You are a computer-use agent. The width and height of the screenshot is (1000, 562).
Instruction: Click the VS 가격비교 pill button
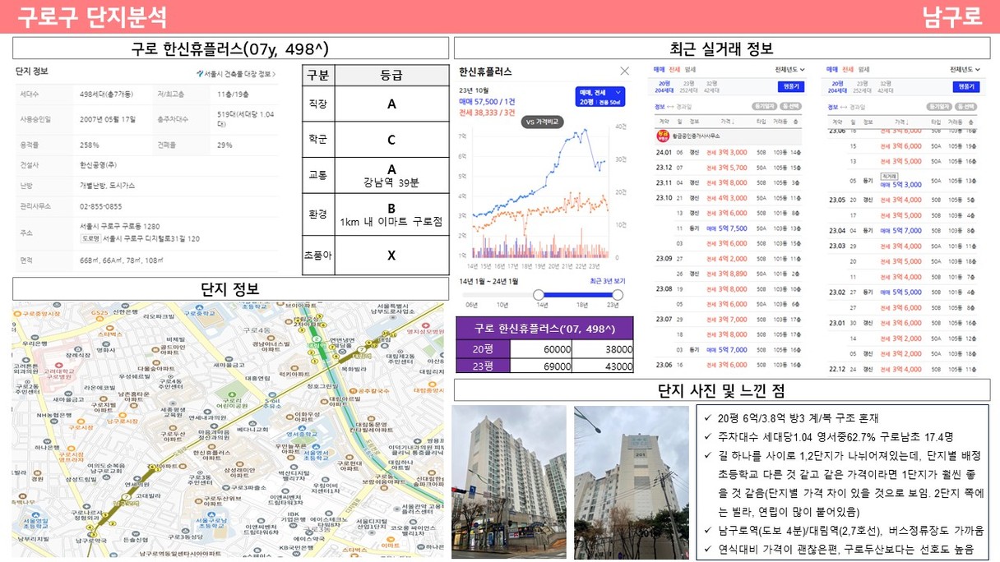coord(542,122)
